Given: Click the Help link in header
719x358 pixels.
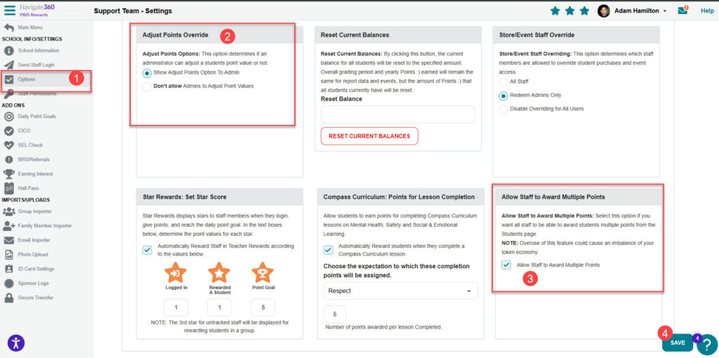Looking at the screenshot, I should point(707,11).
